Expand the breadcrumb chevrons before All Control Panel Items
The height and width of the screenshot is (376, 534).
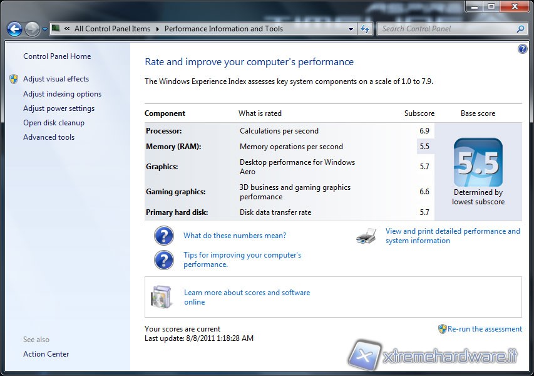pyautogui.click(x=66, y=29)
